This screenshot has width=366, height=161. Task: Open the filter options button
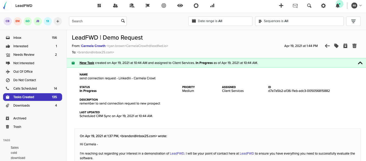pyautogui.click(x=353, y=21)
